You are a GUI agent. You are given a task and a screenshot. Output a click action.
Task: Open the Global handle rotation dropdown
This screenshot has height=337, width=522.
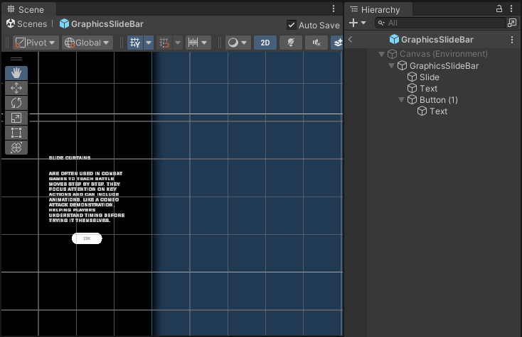pos(87,43)
